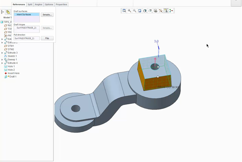This screenshot has height=162, width=242.
Task: Click the Repaint screen icon
Action: point(140,10)
